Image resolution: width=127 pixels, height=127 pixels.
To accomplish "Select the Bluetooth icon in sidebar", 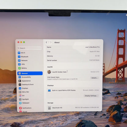I will pyautogui.click(x=19, y=57).
